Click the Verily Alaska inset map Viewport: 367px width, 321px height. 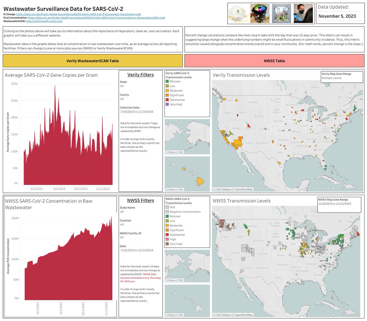pyautogui.click(x=187, y=137)
